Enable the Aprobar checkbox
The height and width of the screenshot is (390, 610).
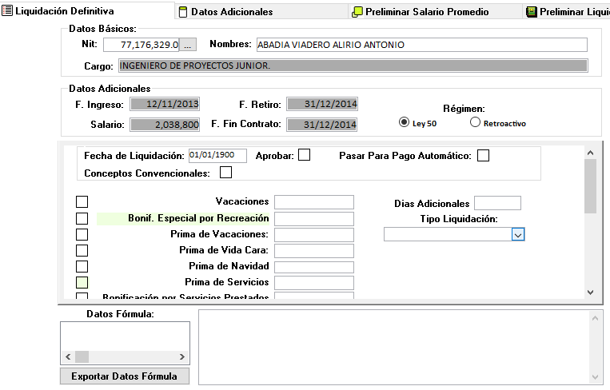coord(304,155)
